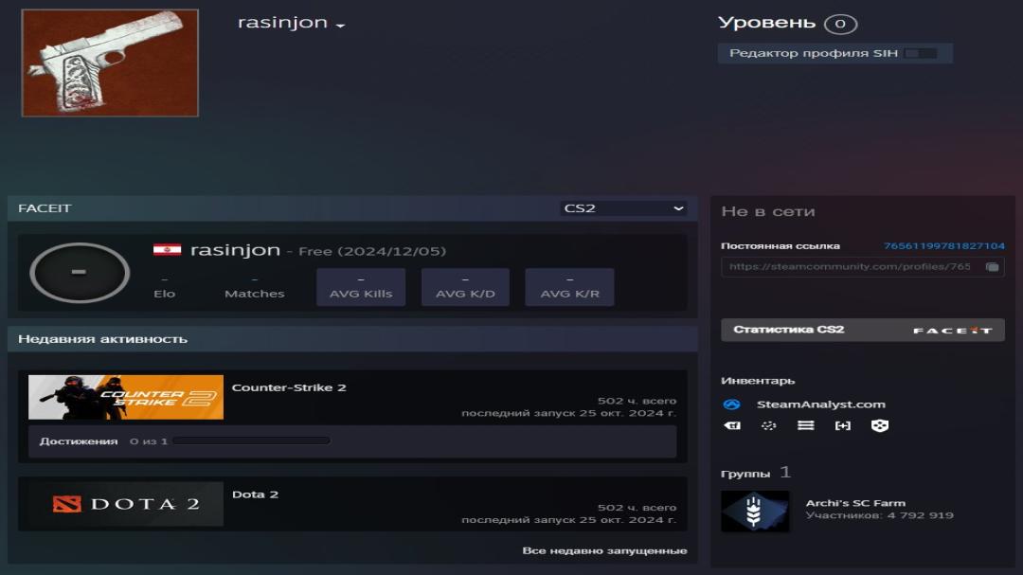Open the rasinjon FACEIT profile name
This screenshot has height=575, width=1023.
point(235,250)
